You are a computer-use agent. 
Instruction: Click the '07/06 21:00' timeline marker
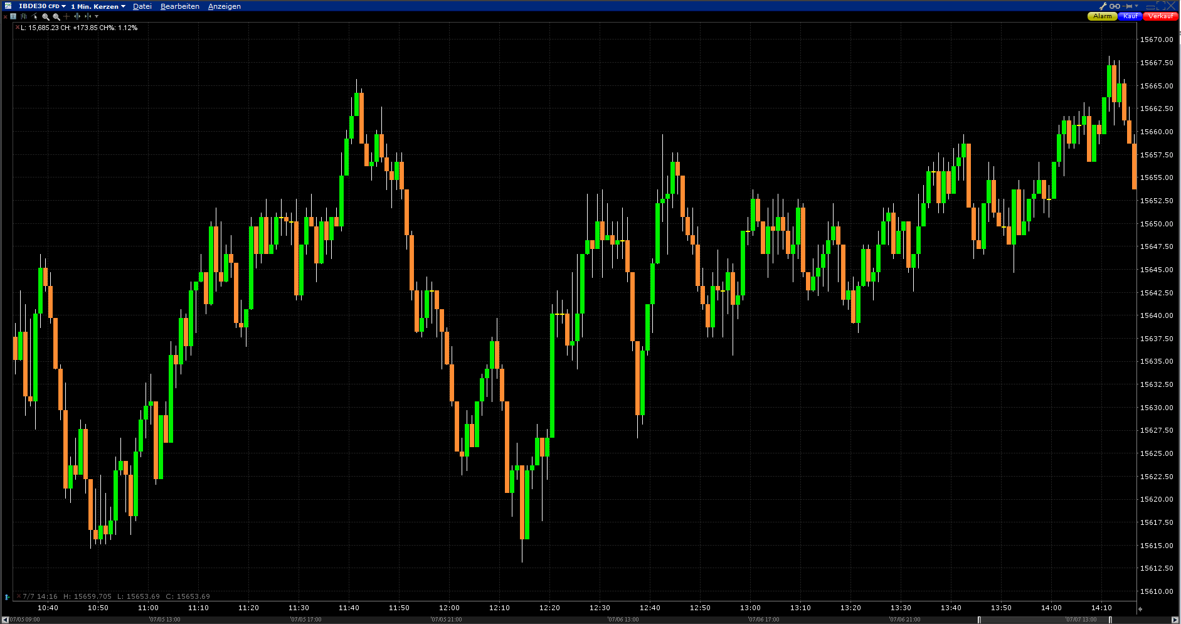(x=904, y=620)
